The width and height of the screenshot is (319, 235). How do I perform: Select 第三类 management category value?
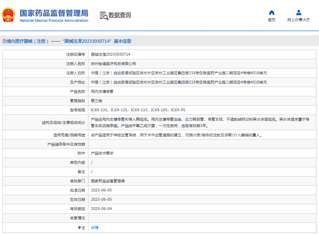97,101
